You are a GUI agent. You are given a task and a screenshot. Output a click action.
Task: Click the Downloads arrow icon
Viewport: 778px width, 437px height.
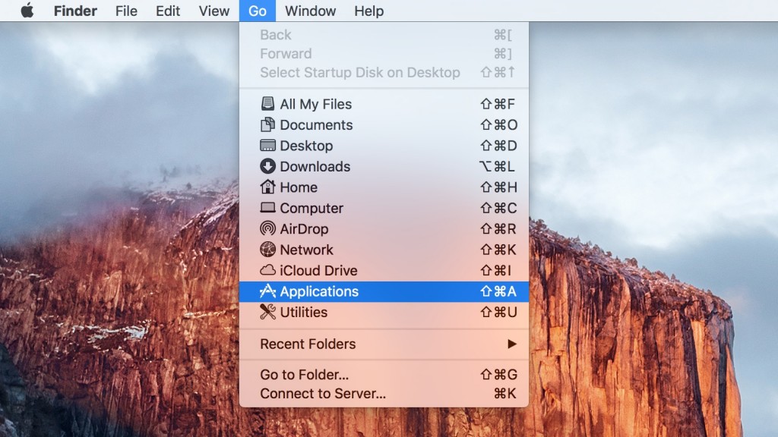point(267,166)
